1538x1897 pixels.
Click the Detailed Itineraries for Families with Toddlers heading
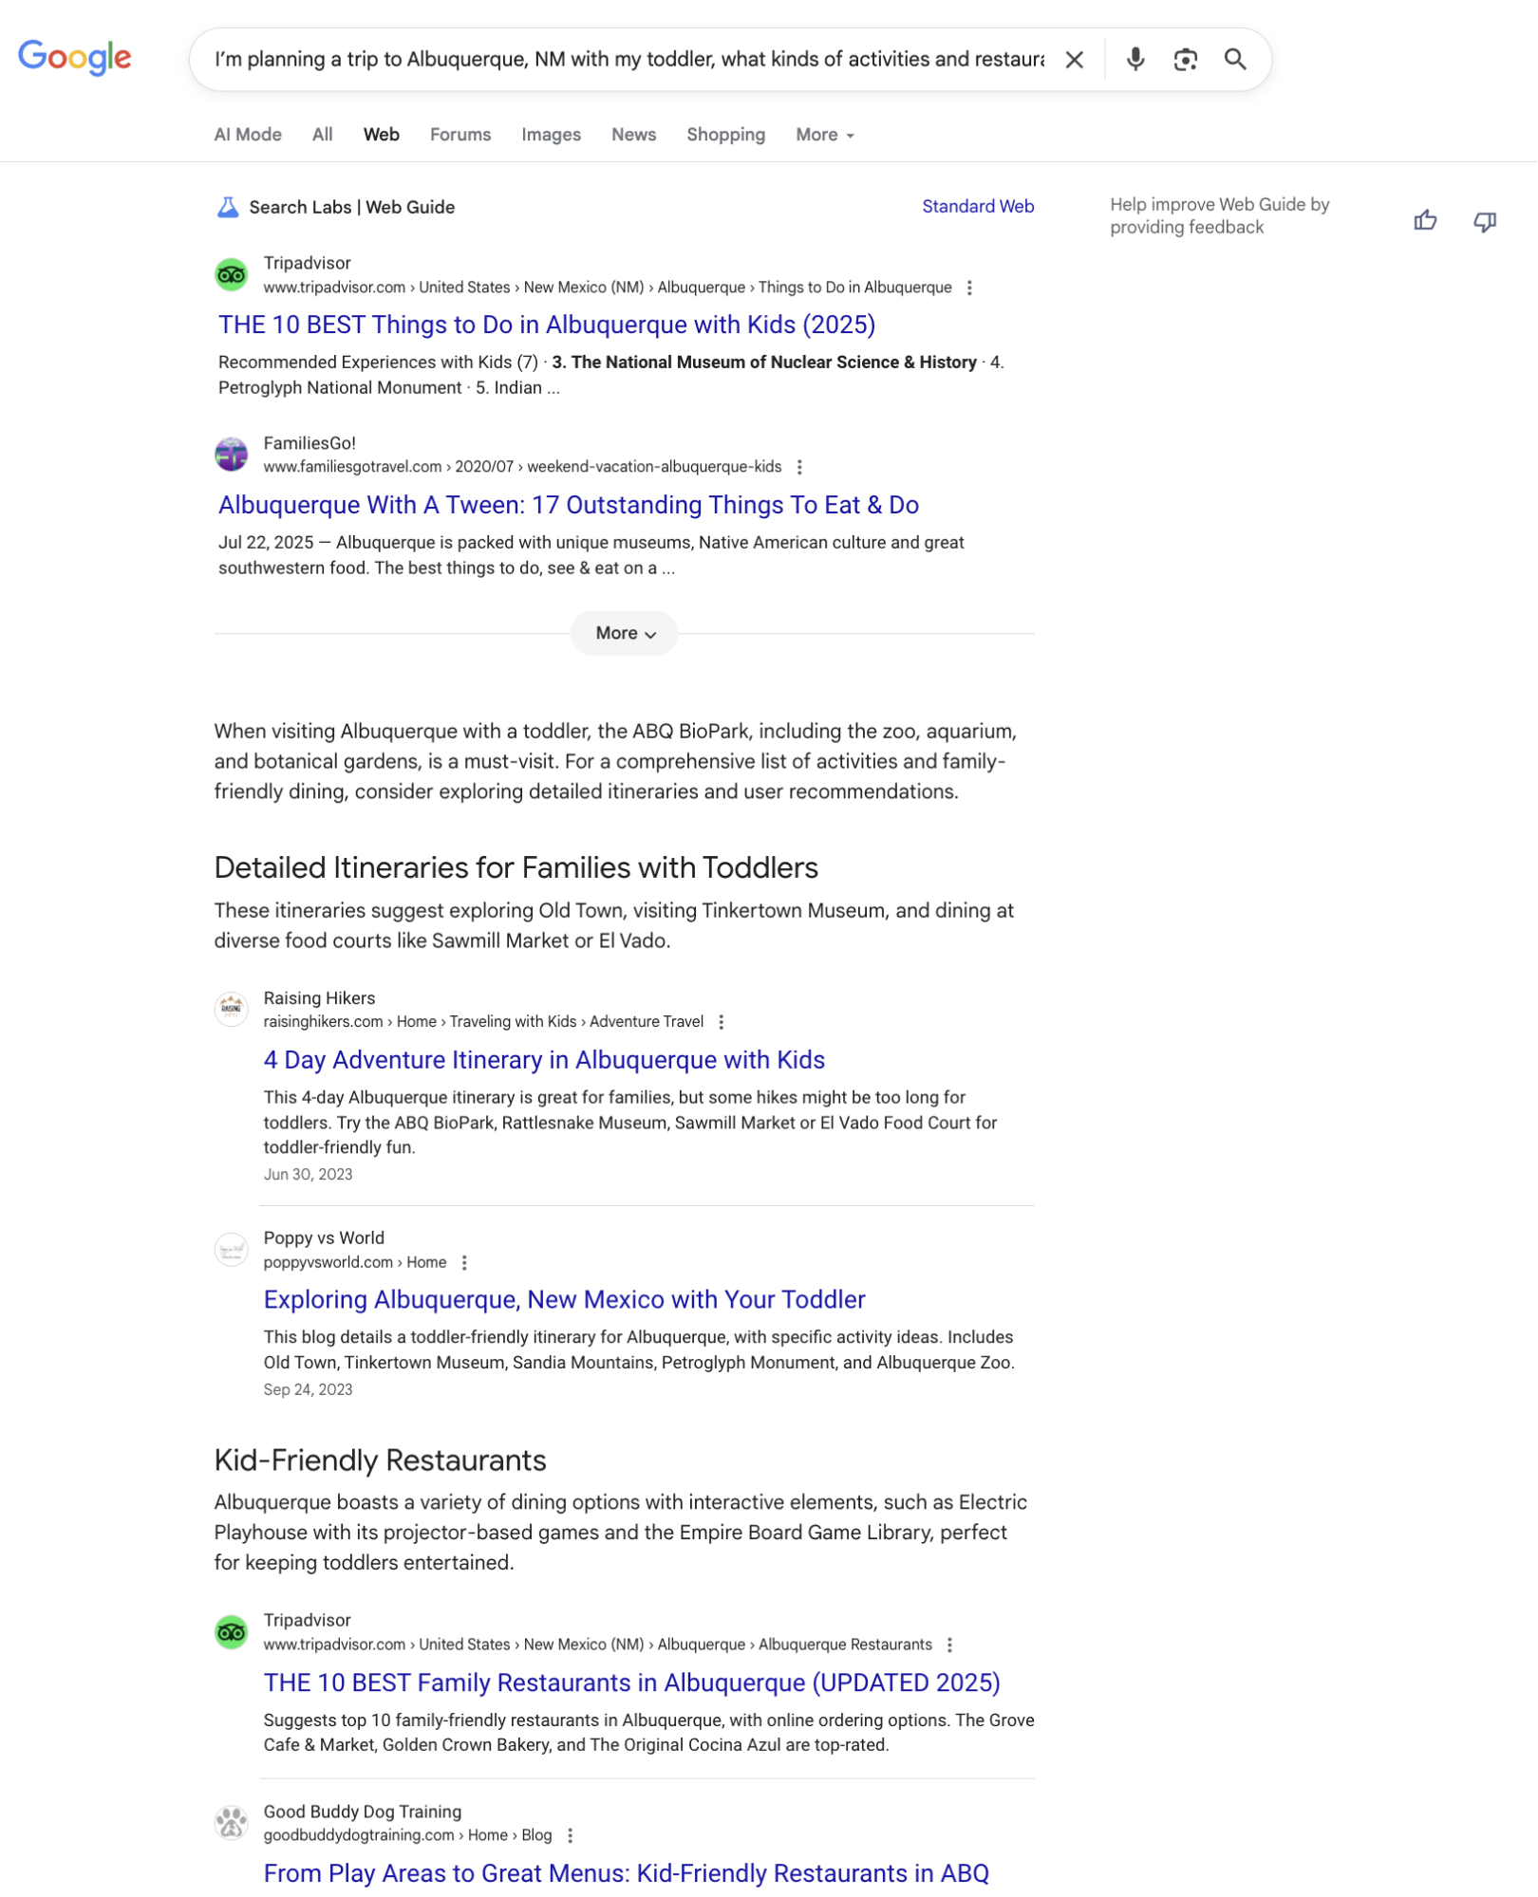516,868
